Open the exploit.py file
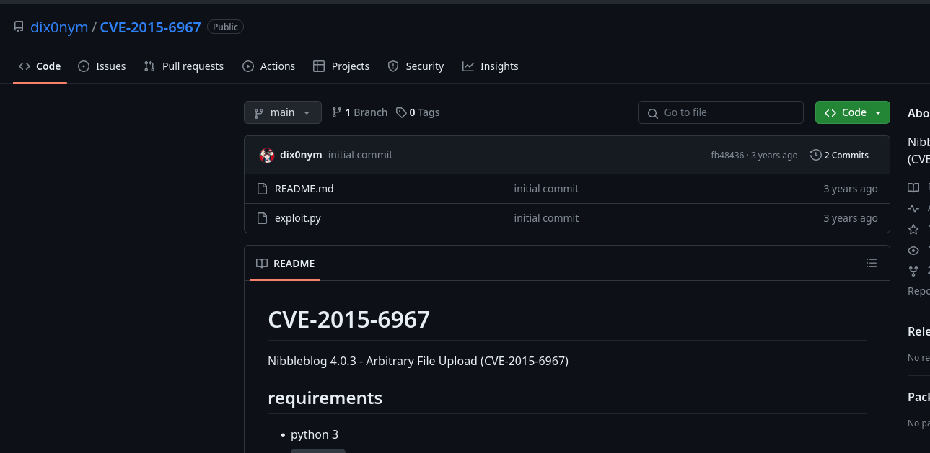Screen dimensions: 930x453 tap(298, 218)
